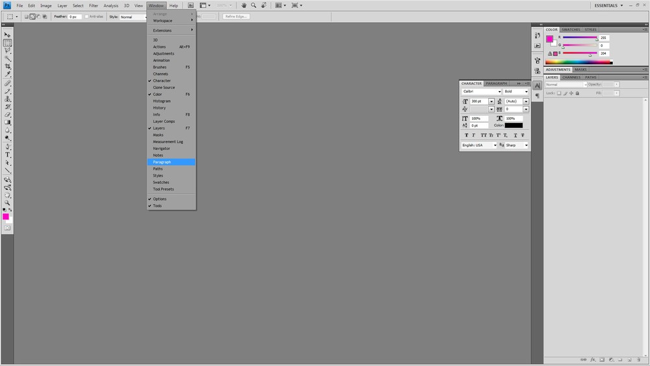Launch Bridge from the application bar
Image resolution: width=650 pixels, height=366 pixels.
coord(190,5)
